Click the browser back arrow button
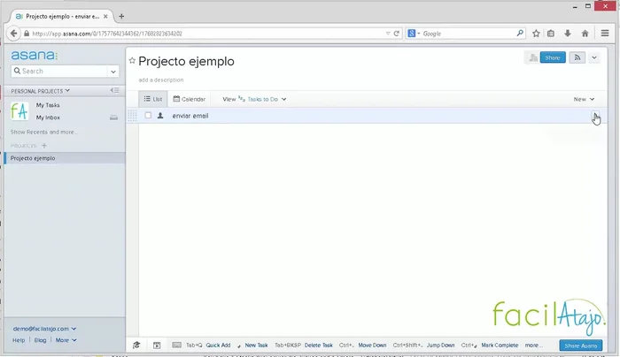This screenshot has width=620, height=357. click(13, 34)
